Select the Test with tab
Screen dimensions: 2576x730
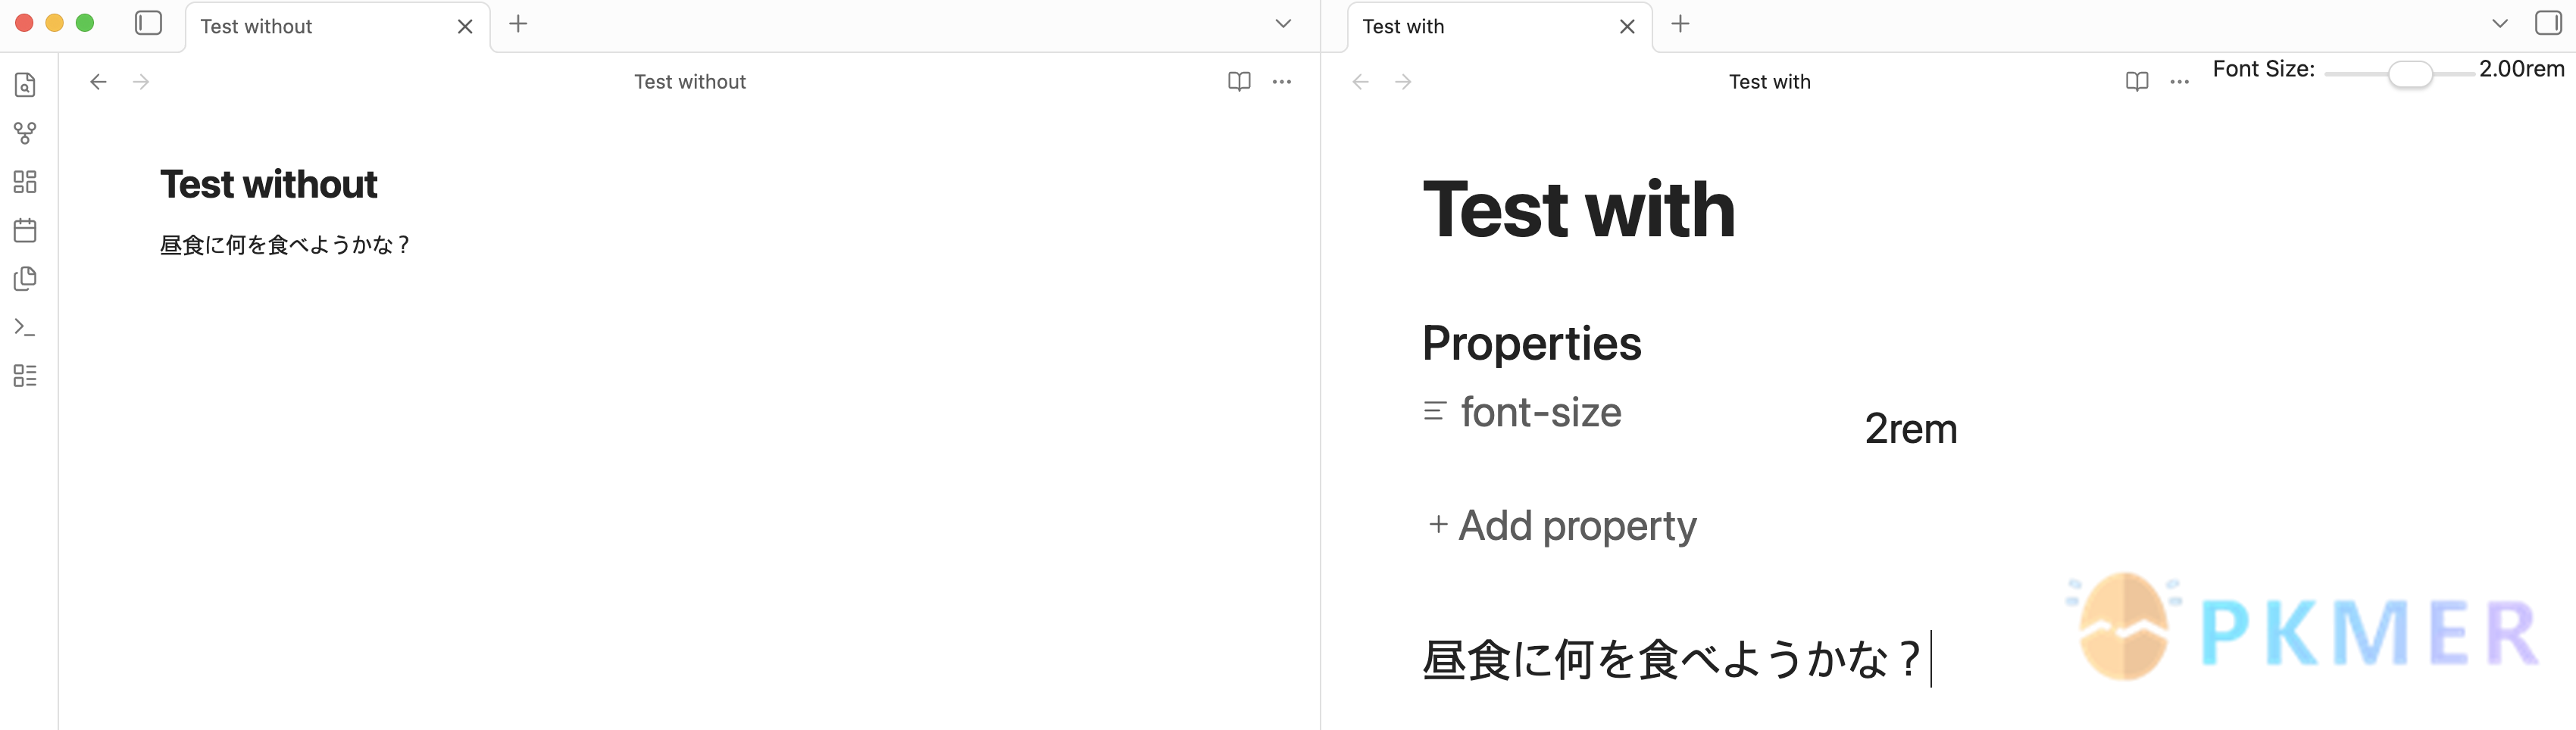point(1500,27)
